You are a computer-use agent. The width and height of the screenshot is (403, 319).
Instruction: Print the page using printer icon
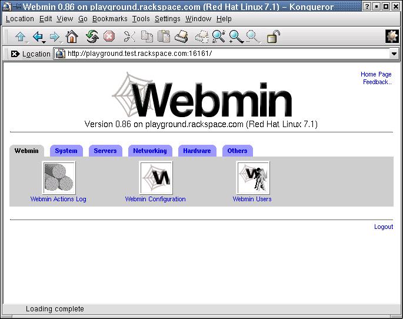[181, 36]
